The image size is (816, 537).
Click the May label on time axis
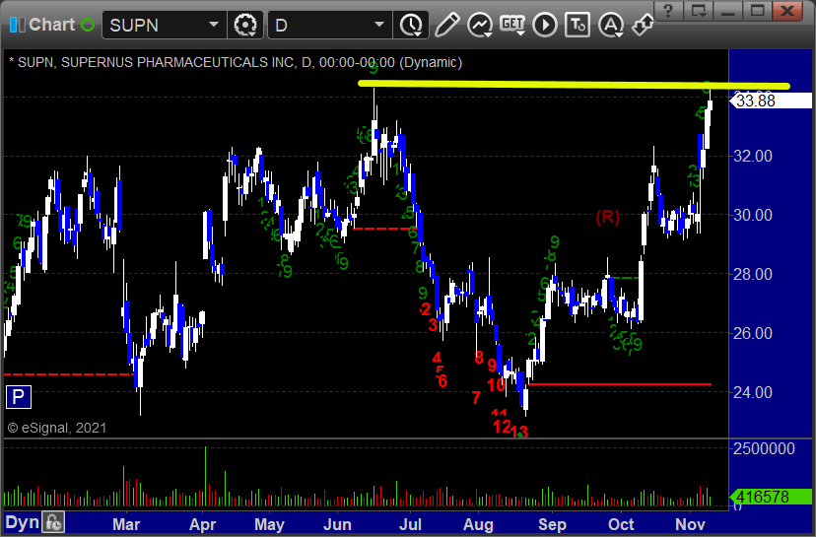269,524
